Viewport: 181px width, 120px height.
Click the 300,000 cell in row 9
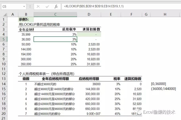tap(26, 59)
